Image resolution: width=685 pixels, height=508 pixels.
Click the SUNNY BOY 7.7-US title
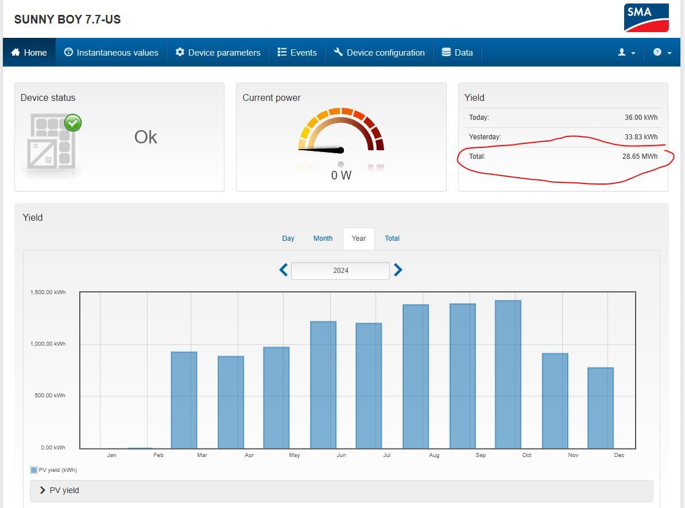click(x=67, y=19)
